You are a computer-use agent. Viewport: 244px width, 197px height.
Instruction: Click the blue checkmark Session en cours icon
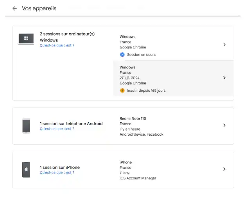(x=122, y=55)
